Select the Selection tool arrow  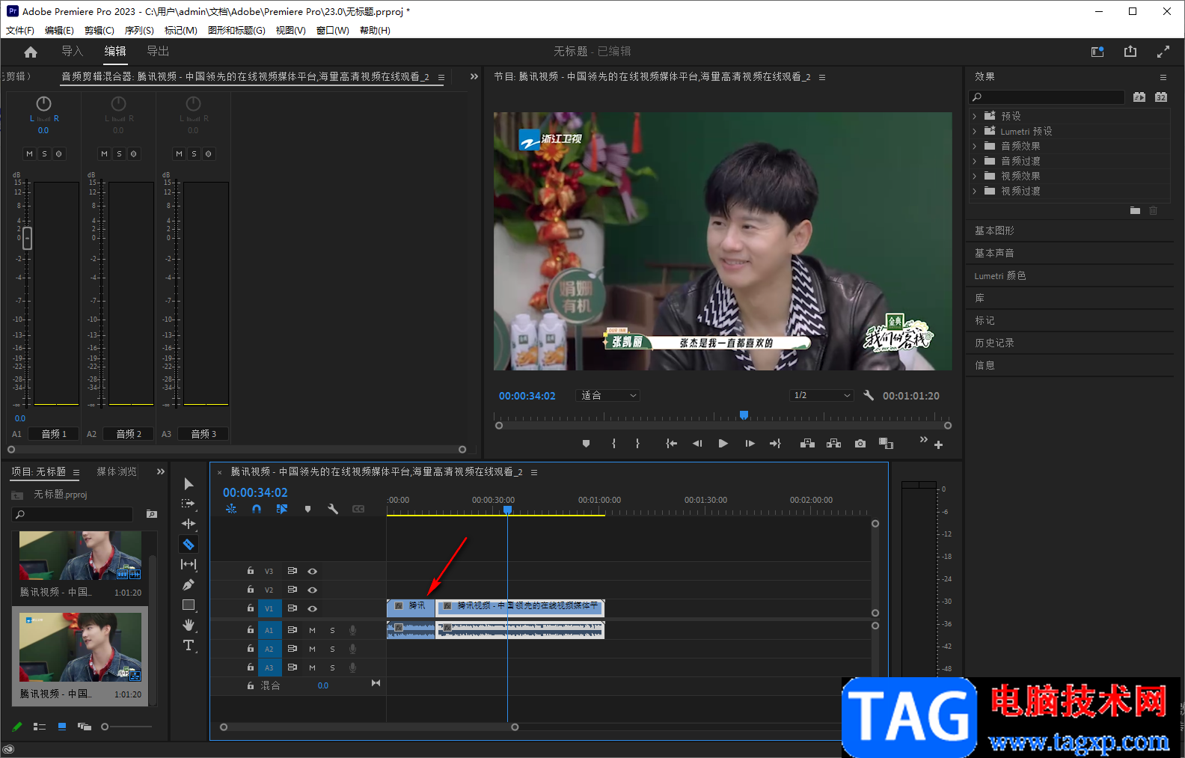pos(189,484)
